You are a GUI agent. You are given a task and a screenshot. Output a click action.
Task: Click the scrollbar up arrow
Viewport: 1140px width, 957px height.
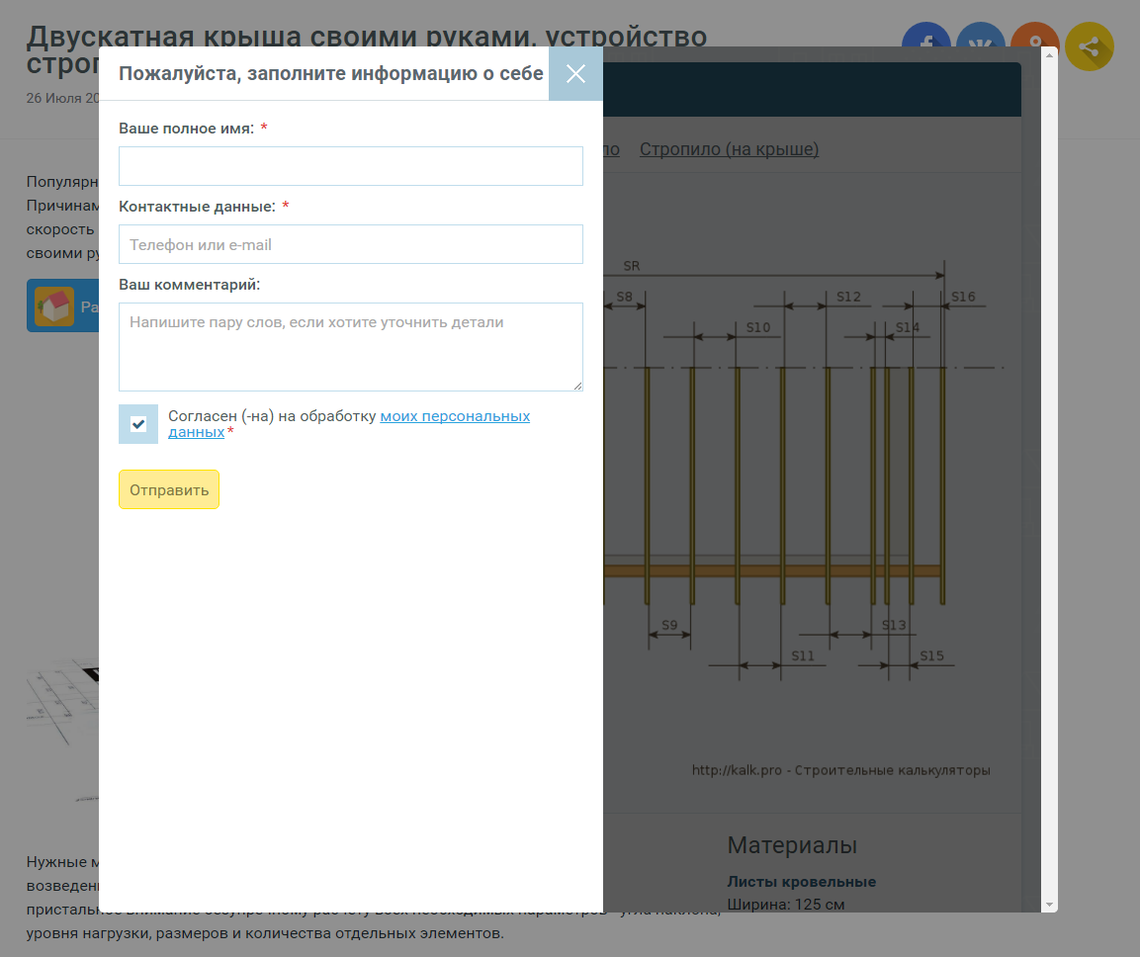pyautogui.click(x=1049, y=55)
